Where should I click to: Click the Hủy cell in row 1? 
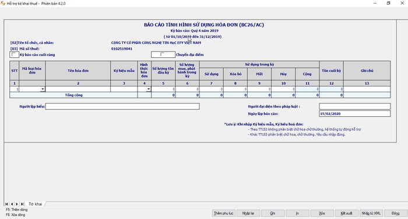pyautogui.click(x=283, y=89)
